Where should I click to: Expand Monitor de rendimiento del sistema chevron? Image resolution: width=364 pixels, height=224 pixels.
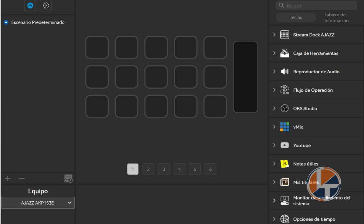click(x=274, y=200)
